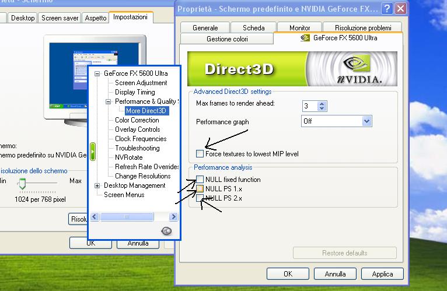This screenshot has height=291, width=447.
Task: Select Desktop Management label in tree
Action: pos(135,185)
